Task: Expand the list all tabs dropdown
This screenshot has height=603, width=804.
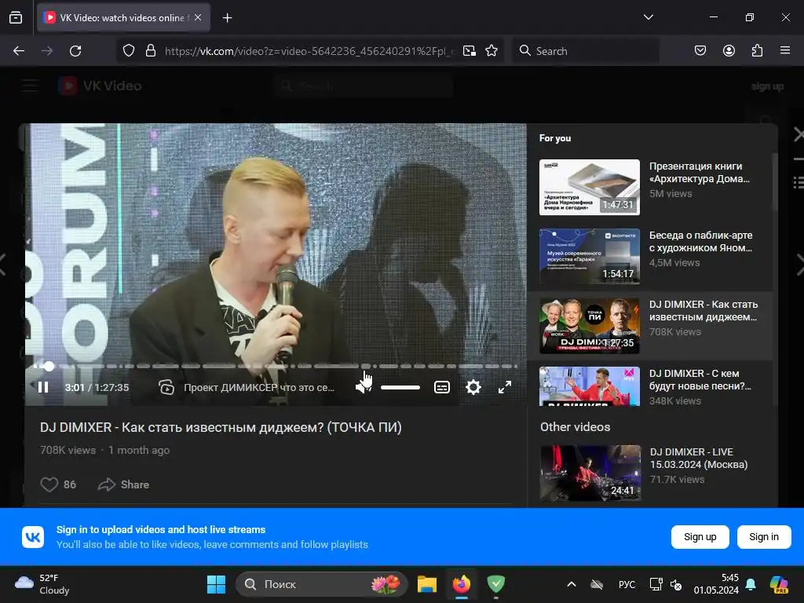Action: coord(649,17)
